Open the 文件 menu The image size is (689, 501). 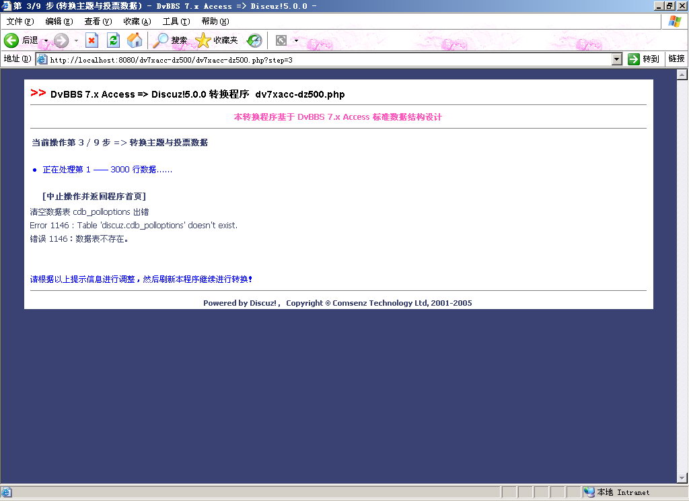pos(20,22)
